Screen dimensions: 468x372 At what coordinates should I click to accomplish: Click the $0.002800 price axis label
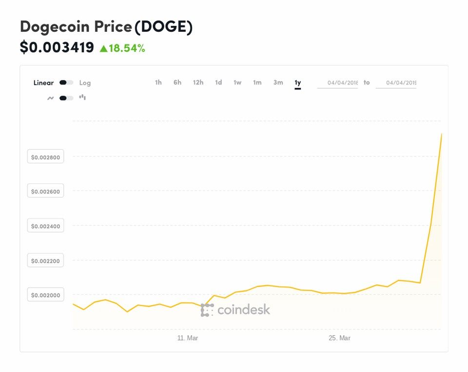tap(45, 157)
